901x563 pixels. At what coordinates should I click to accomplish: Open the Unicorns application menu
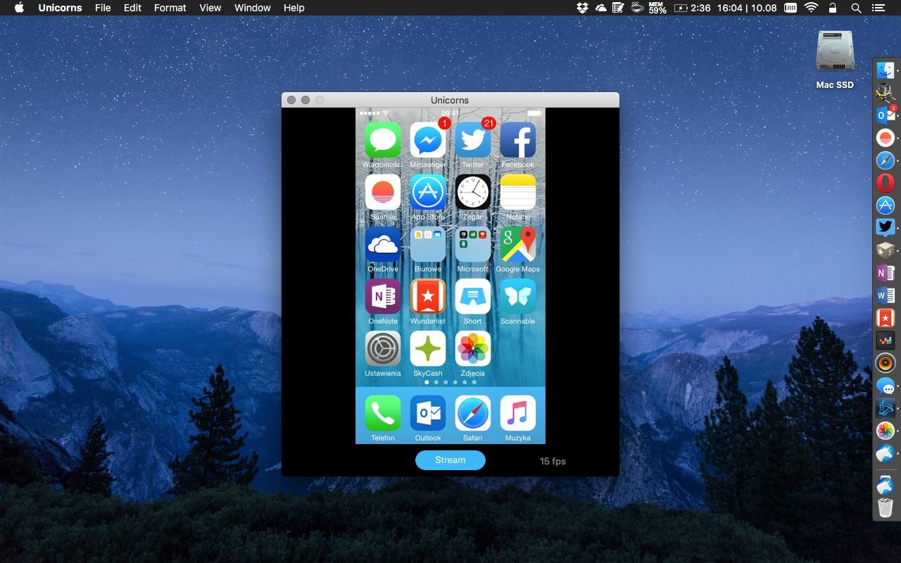point(60,8)
